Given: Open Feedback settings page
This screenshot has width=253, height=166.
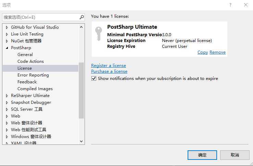Looking at the screenshot, I should click(x=27, y=82).
